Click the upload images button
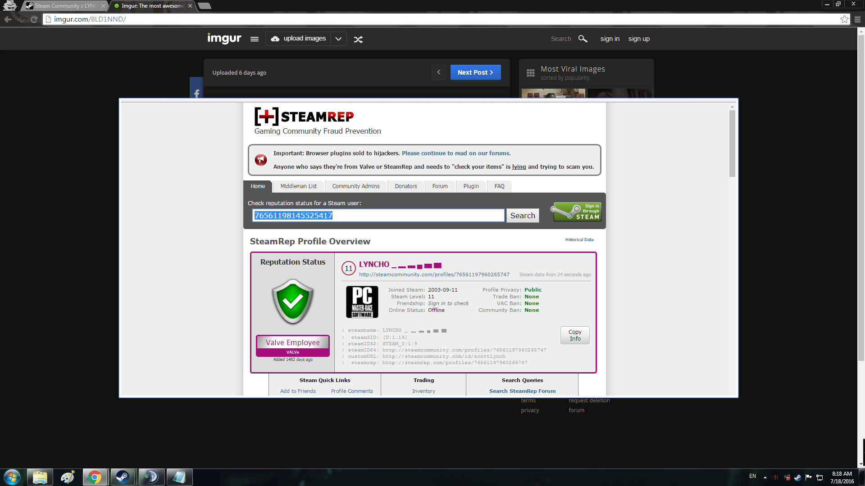Image resolution: width=865 pixels, height=486 pixels. [298, 39]
